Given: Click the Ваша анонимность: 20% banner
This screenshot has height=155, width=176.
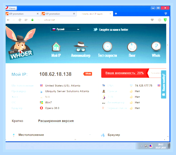Looking at the screenshot, I should pyautogui.click(x=125, y=73).
